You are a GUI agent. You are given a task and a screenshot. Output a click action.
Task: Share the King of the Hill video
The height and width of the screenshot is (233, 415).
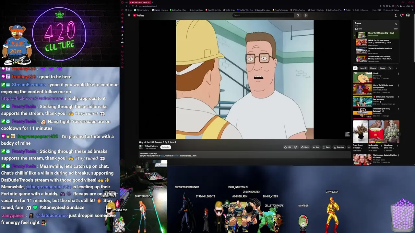tap(304, 147)
